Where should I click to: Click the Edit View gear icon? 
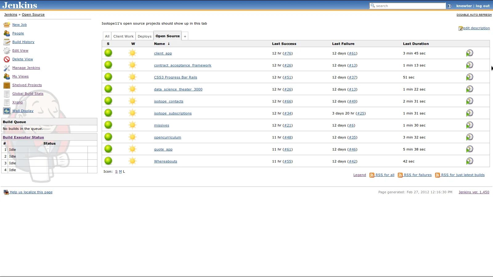point(7,50)
